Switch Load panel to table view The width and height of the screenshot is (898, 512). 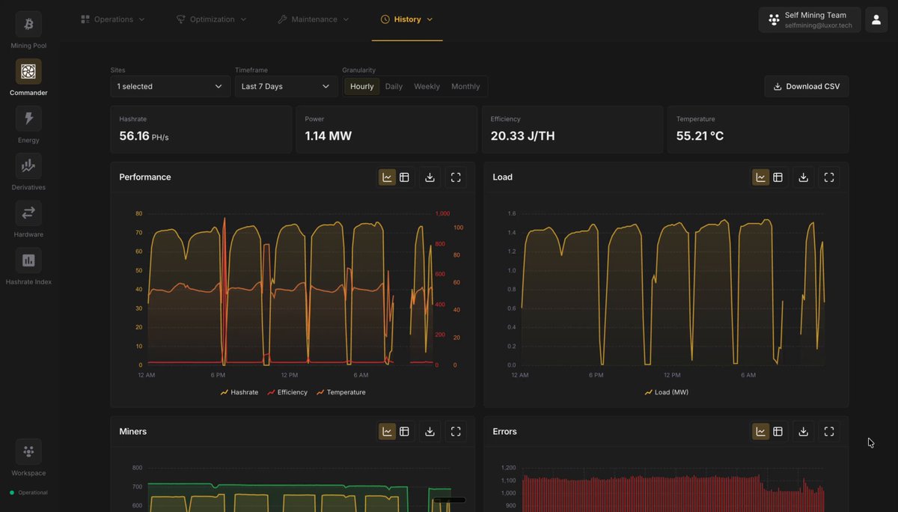[x=778, y=177]
